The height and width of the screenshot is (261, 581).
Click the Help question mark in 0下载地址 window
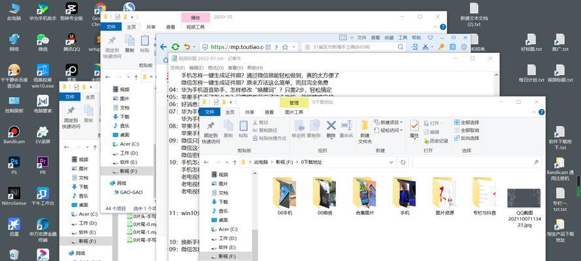[541, 112]
